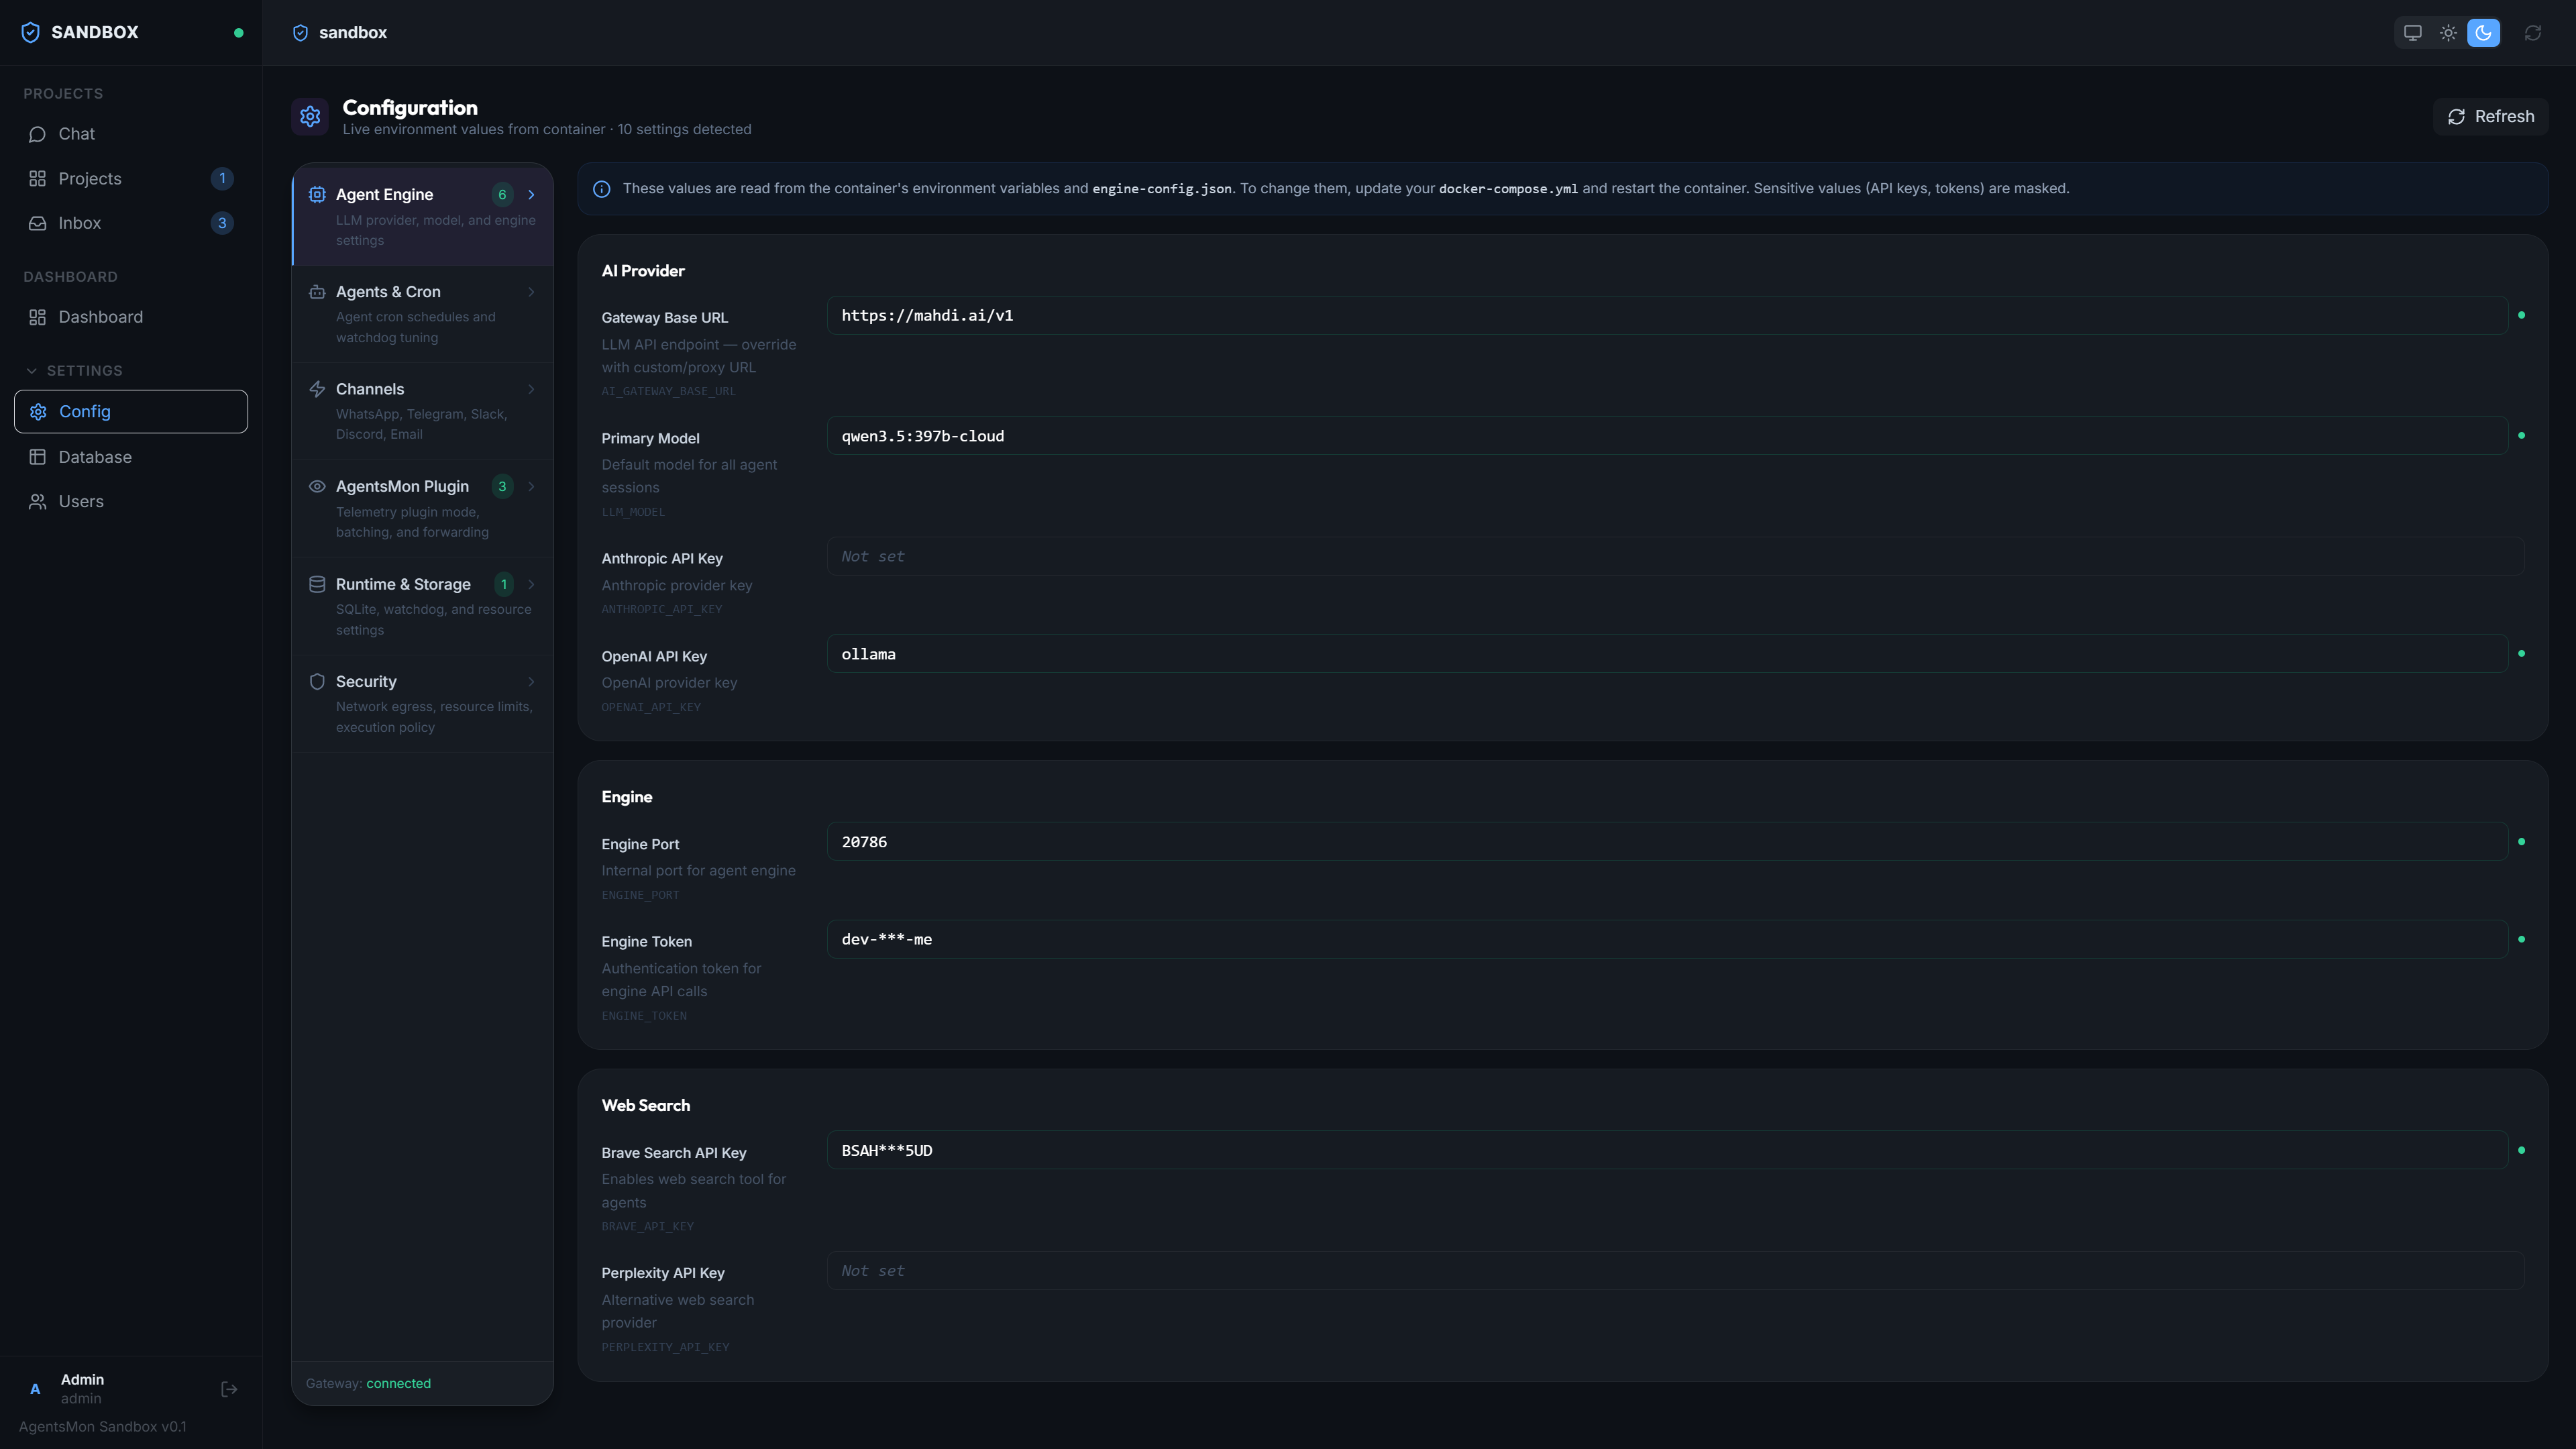2576x1449 pixels.
Task: Open Agents & Cron settings via its chevron
Action: point(531,292)
